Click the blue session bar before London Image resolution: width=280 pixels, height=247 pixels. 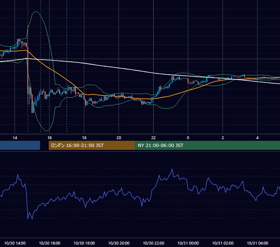tap(20, 145)
